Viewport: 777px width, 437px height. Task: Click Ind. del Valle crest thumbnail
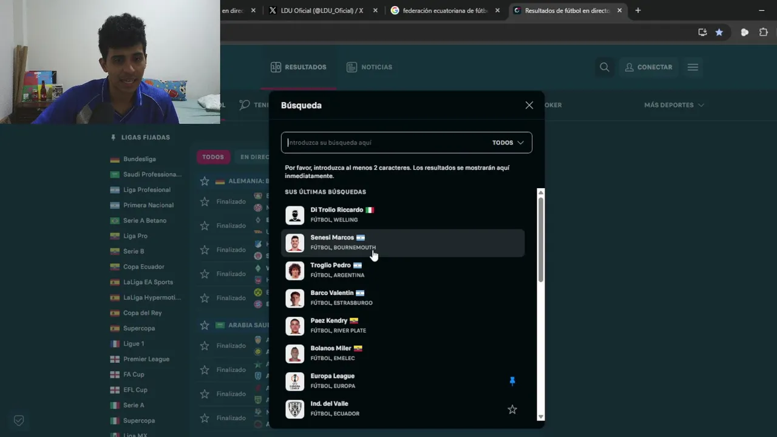coord(295,409)
